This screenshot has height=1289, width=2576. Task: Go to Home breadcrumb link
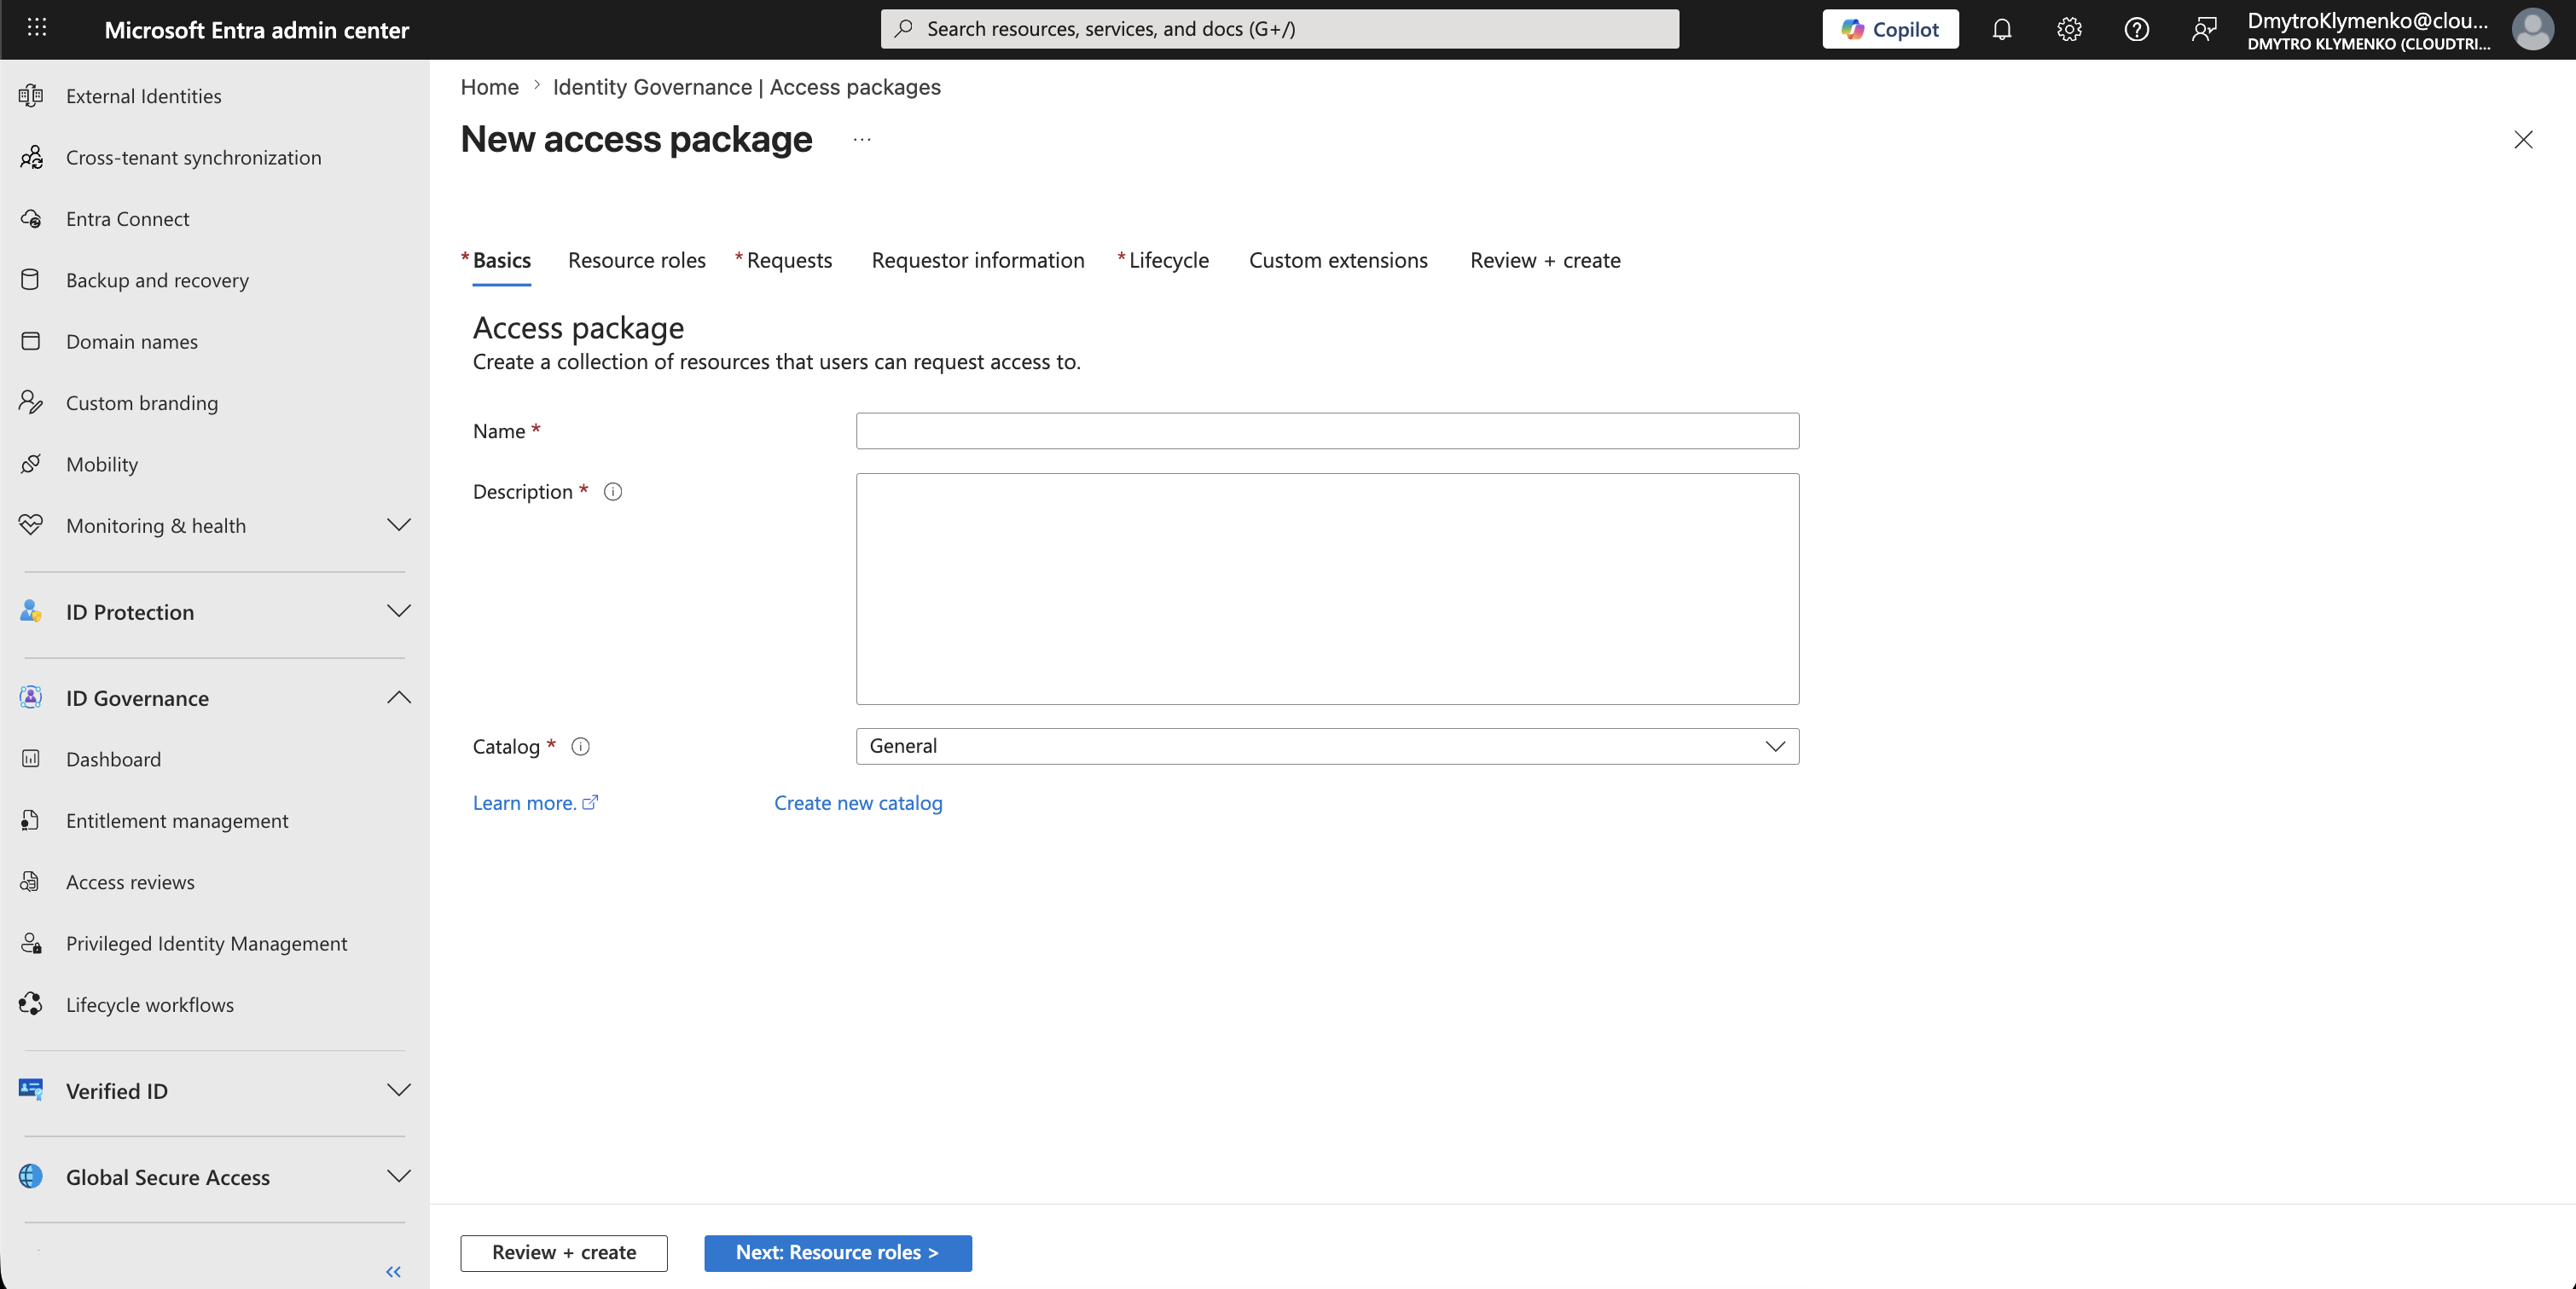(x=489, y=87)
